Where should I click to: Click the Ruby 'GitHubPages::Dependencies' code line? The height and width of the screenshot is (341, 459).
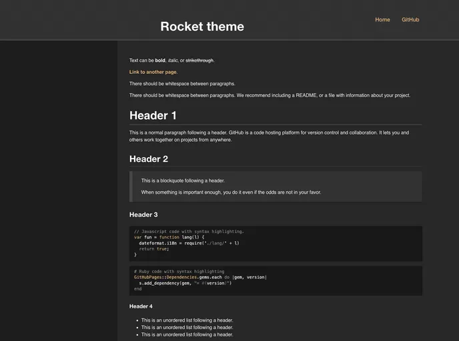[x=200, y=277]
